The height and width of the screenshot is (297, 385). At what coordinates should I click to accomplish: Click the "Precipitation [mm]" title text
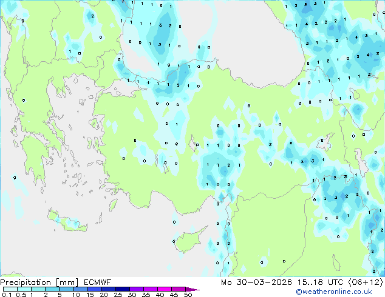click(39, 282)
